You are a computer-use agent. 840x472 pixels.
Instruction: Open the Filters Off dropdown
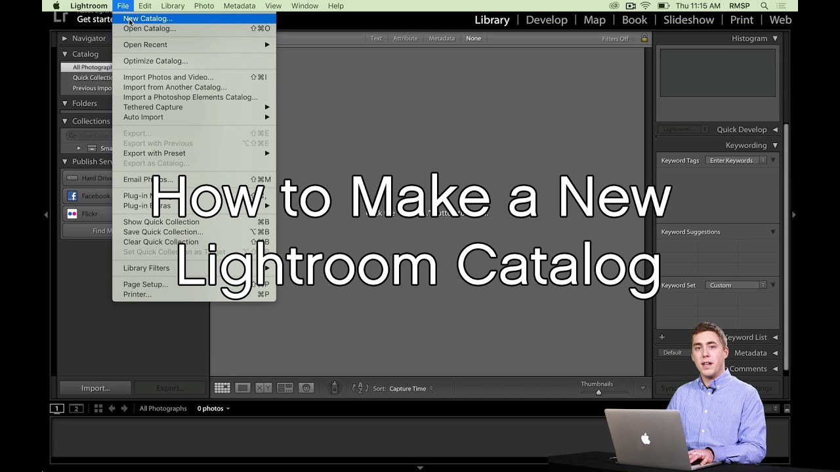tap(619, 39)
